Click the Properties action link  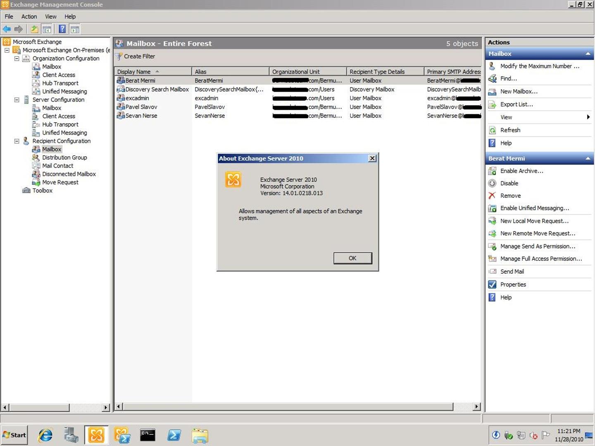click(x=513, y=285)
